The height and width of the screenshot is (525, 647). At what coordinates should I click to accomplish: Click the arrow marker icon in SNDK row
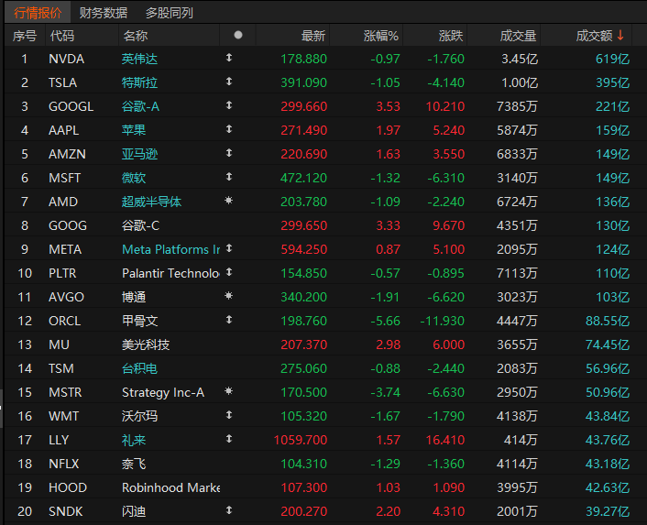(229, 510)
